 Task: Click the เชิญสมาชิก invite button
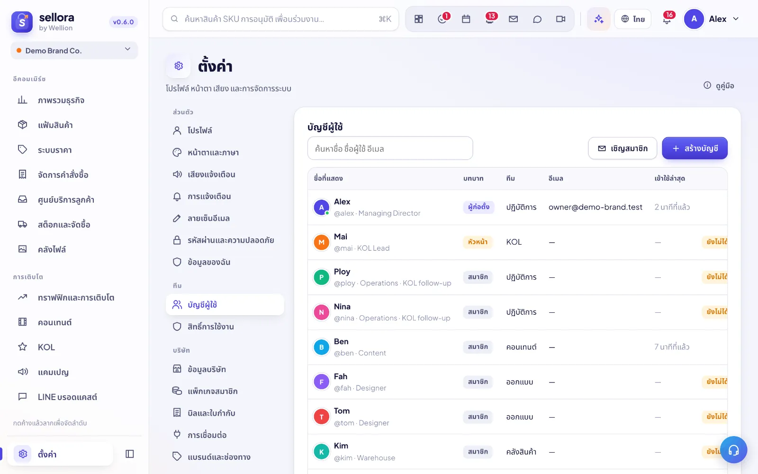[623, 148]
